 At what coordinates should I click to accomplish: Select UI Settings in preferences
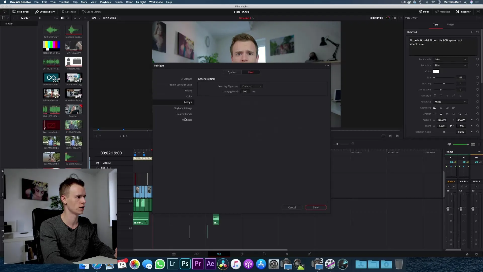(x=186, y=79)
